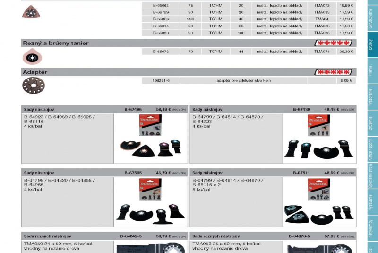This screenshot has width=378, height=253.
Task: Click the star badge in Adaptér header
Action: (x=334, y=72)
